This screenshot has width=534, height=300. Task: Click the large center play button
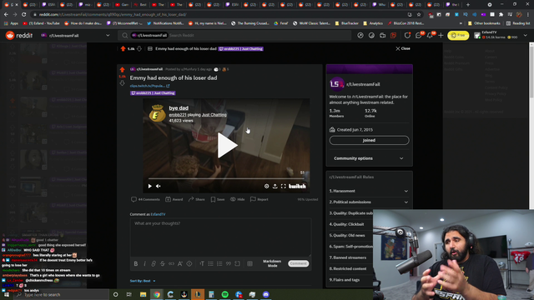pyautogui.click(x=227, y=145)
